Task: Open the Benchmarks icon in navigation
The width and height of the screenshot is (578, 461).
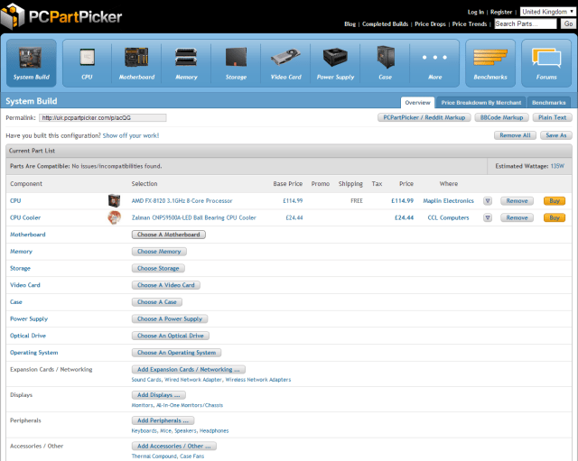Action: tap(490, 63)
